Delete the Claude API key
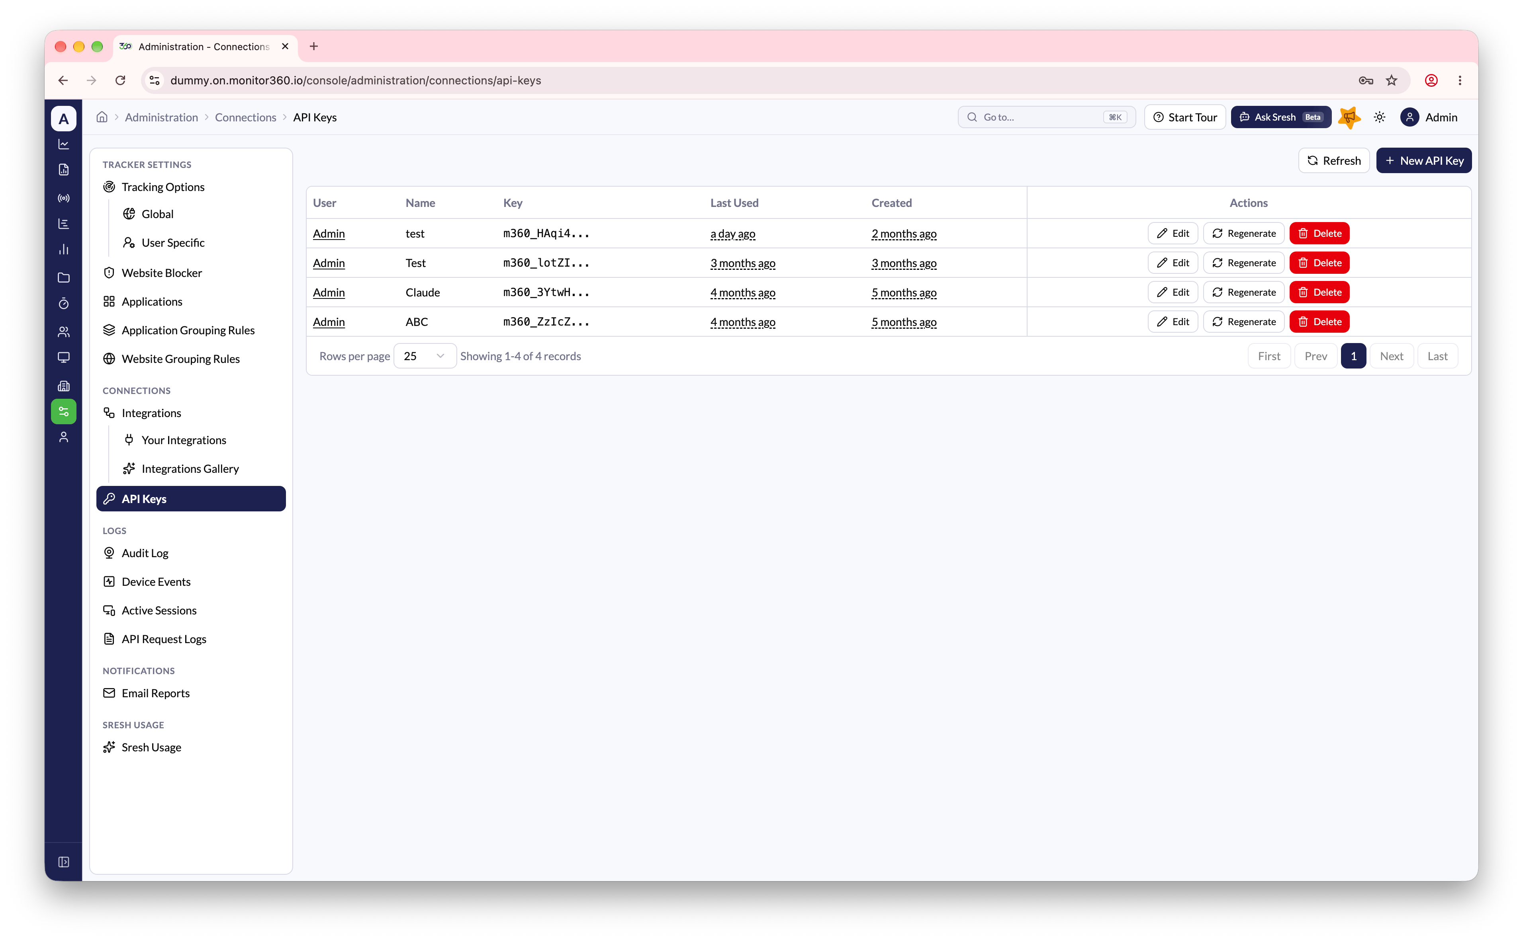The width and height of the screenshot is (1523, 940). click(x=1319, y=292)
